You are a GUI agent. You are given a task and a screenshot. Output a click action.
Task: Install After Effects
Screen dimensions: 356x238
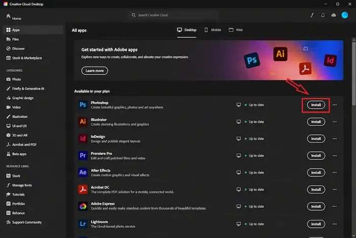tap(316, 172)
